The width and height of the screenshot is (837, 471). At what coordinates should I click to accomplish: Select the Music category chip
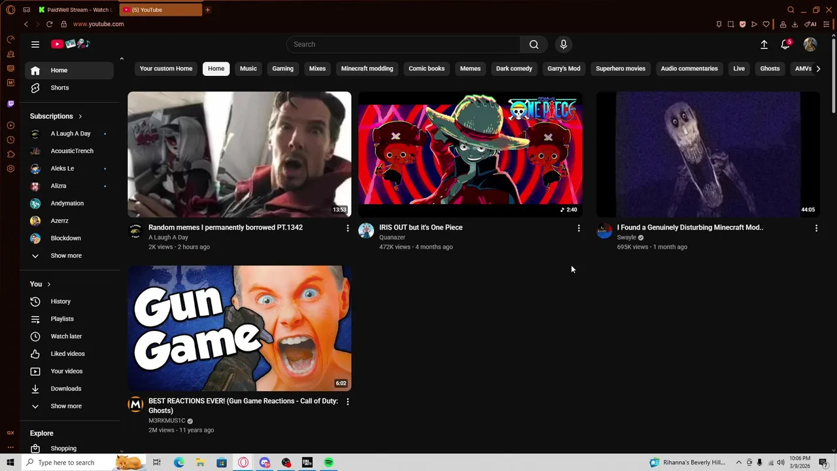pos(248,69)
